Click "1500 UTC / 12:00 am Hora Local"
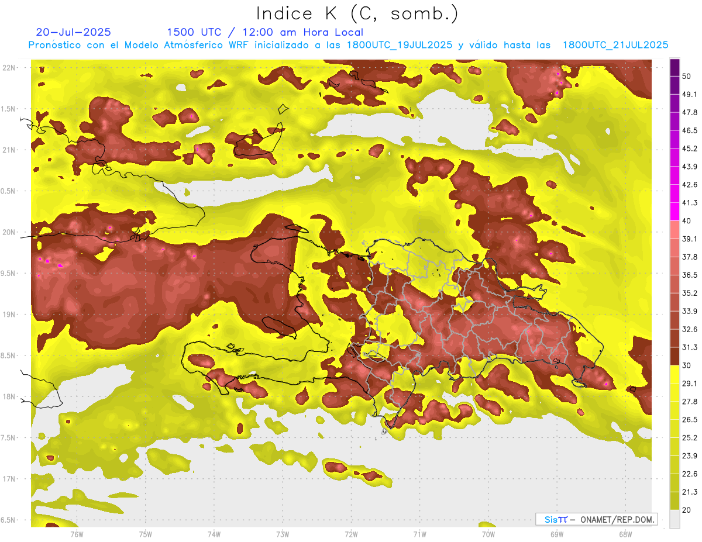The image size is (702, 542). pyautogui.click(x=265, y=33)
